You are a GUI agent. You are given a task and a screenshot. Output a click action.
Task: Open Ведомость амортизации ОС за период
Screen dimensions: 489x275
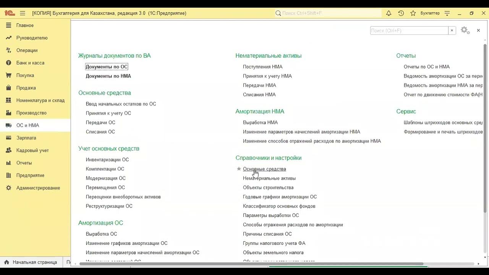click(443, 76)
